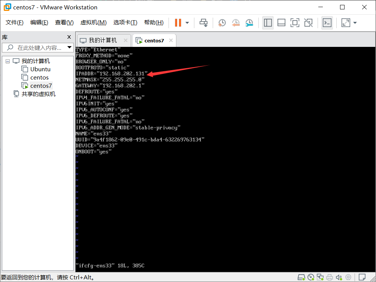Toggle the thumbnail bar view
Screen dimensions: 376x282
point(281,23)
